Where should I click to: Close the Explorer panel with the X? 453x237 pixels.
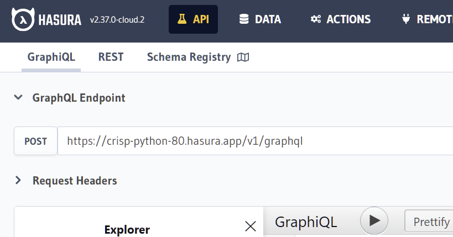251,225
